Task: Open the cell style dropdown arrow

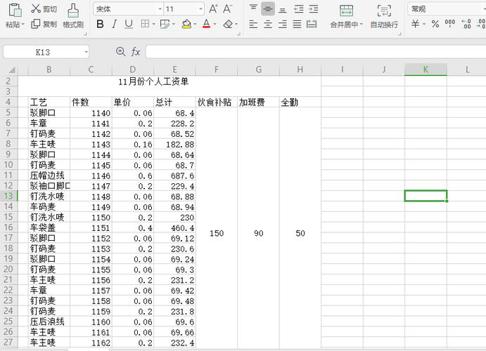Action: pyautogui.click(x=173, y=24)
